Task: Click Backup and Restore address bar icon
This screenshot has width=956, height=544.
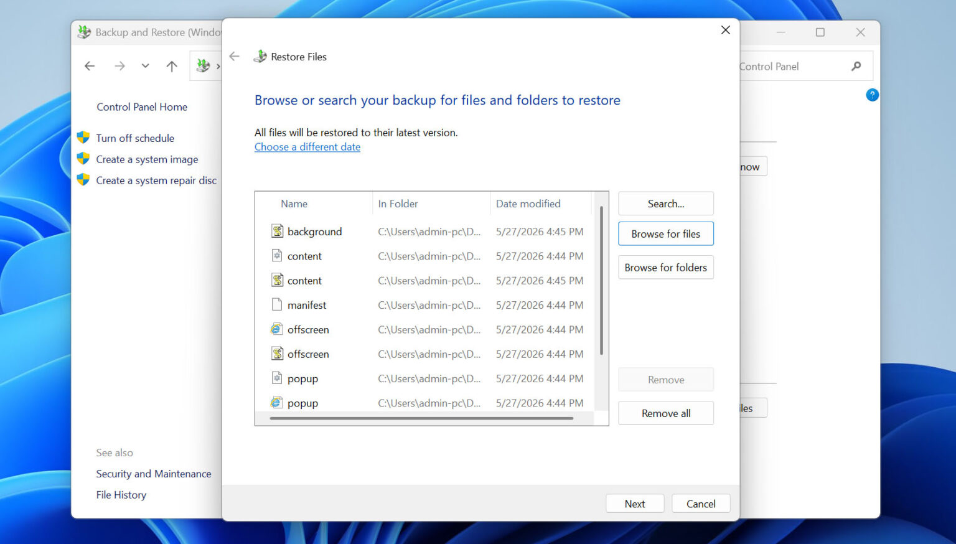Action: [203, 65]
